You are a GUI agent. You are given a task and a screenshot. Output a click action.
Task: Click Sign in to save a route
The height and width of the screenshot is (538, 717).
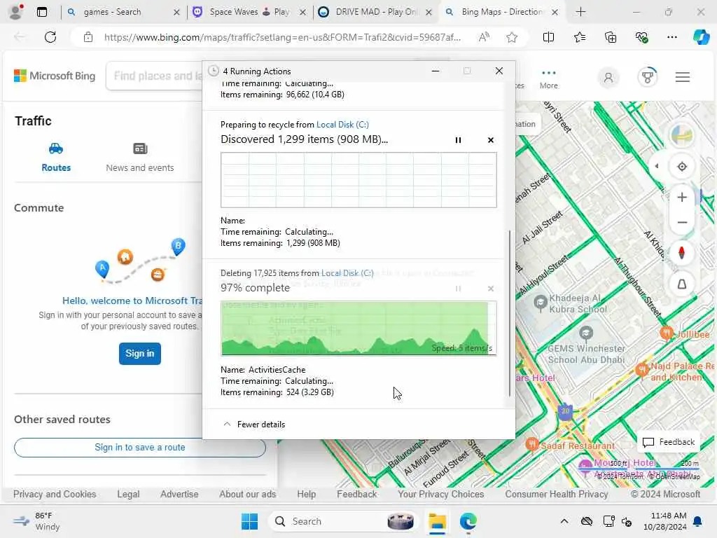tap(140, 448)
